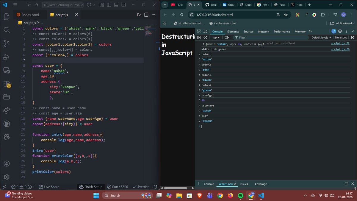This screenshot has height=201, width=357.
Task: Switch to Performance tab in DevTools
Action: coord(282,32)
